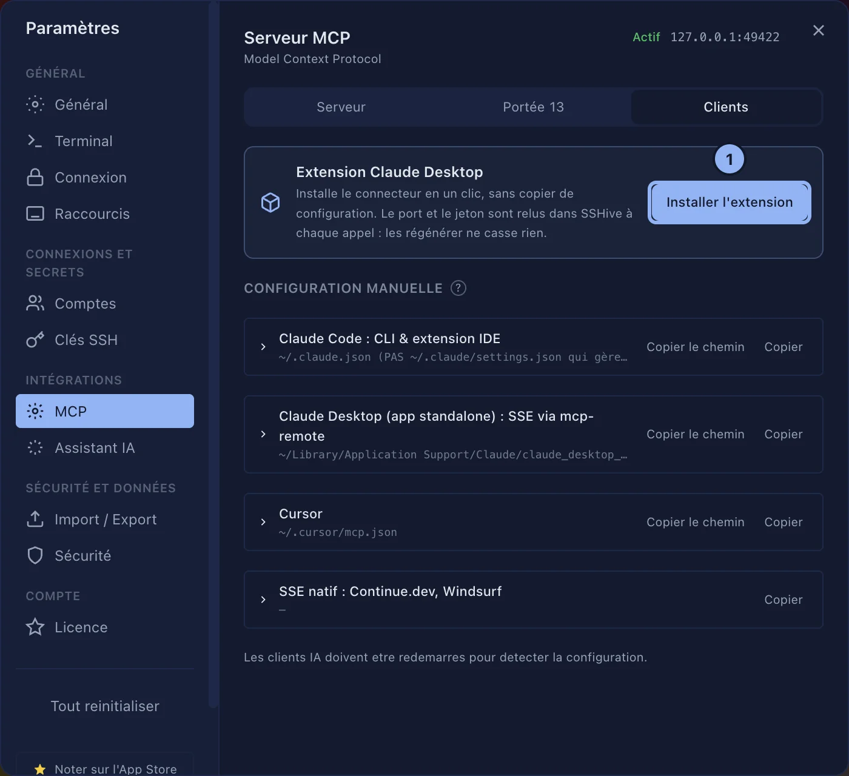Copy the Claude Code configuration

point(784,347)
